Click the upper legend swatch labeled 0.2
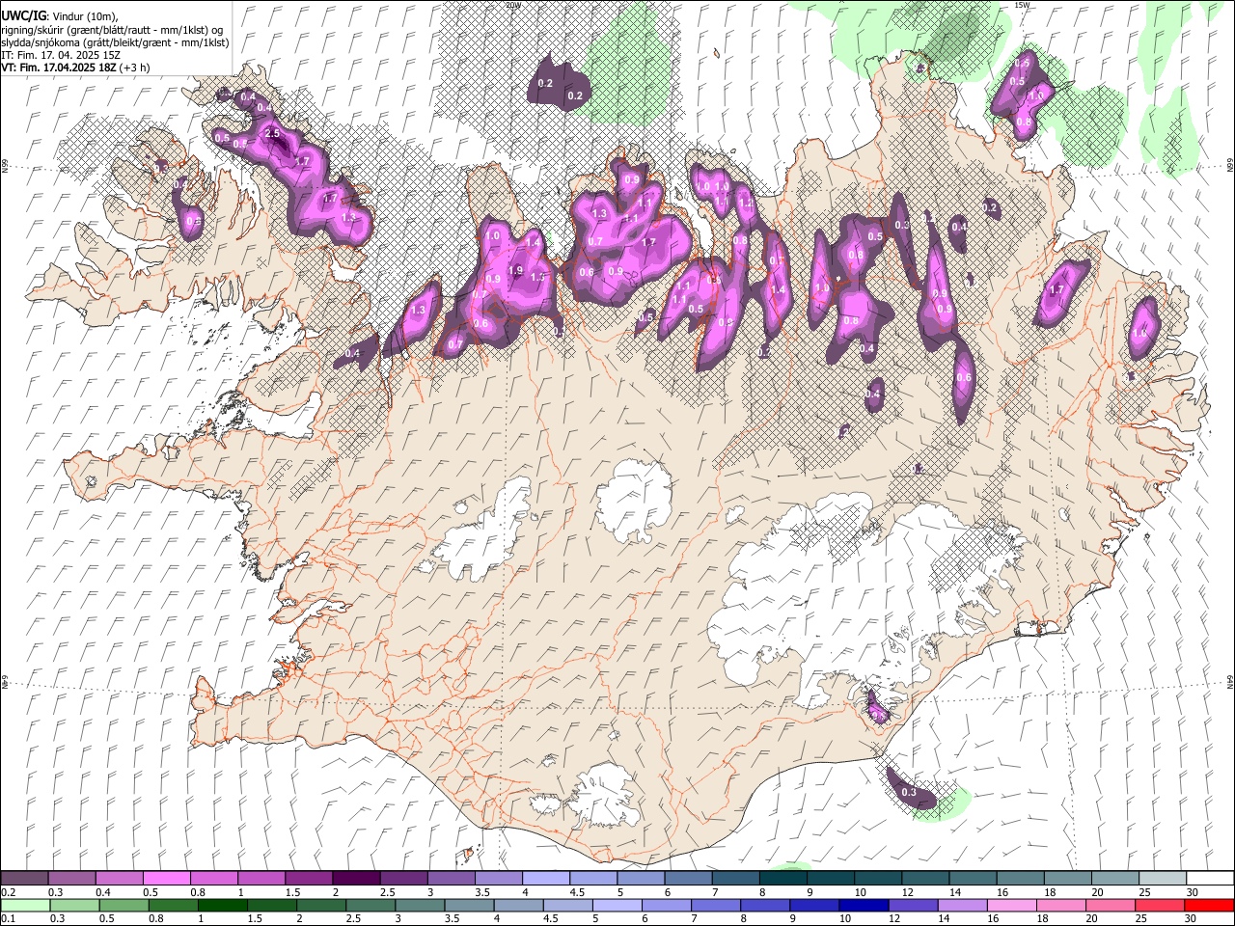 (x=24, y=878)
